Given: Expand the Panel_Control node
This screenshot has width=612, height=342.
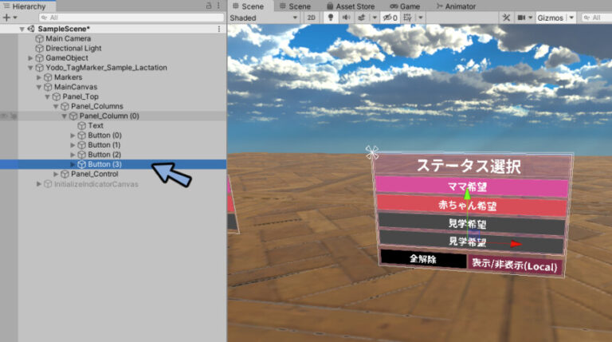Looking at the screenshot, I should (x=56, y=174).
